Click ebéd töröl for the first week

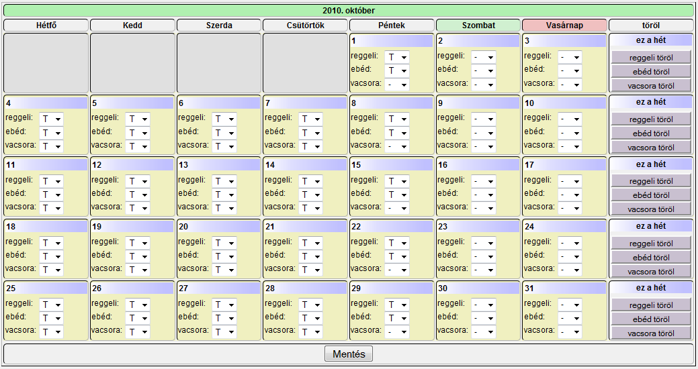tap(651, 72)
